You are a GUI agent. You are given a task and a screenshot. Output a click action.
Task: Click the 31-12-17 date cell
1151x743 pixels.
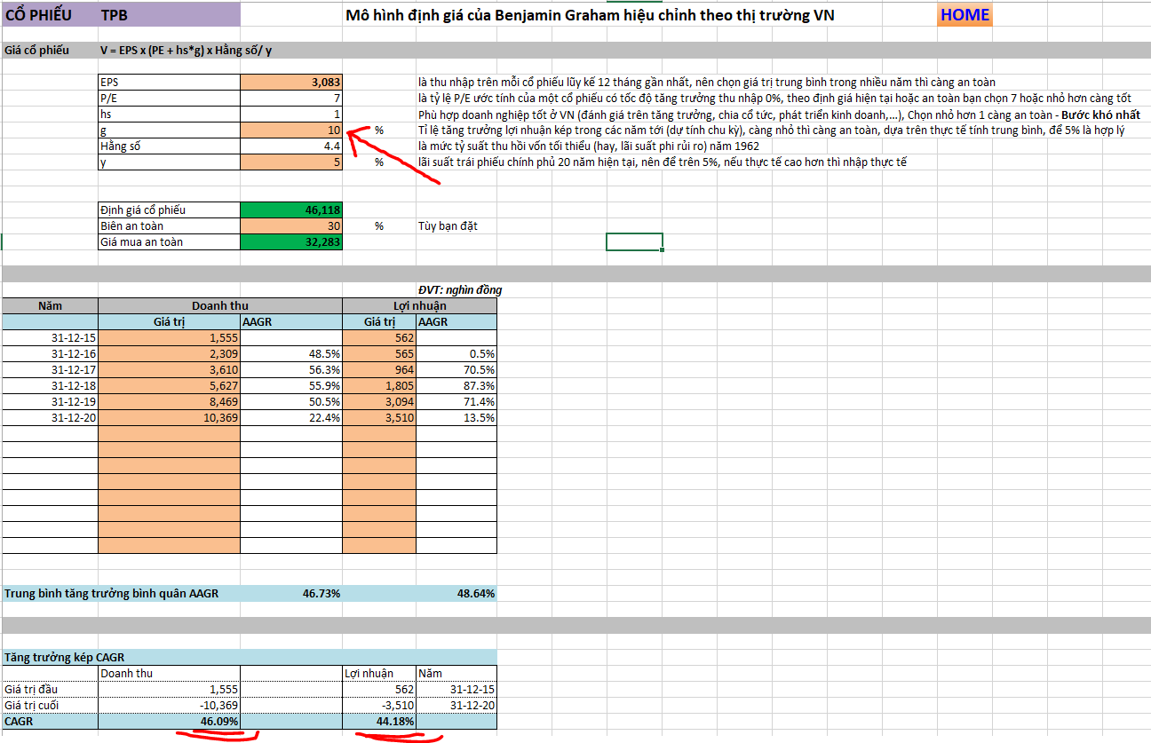[50, 369]
